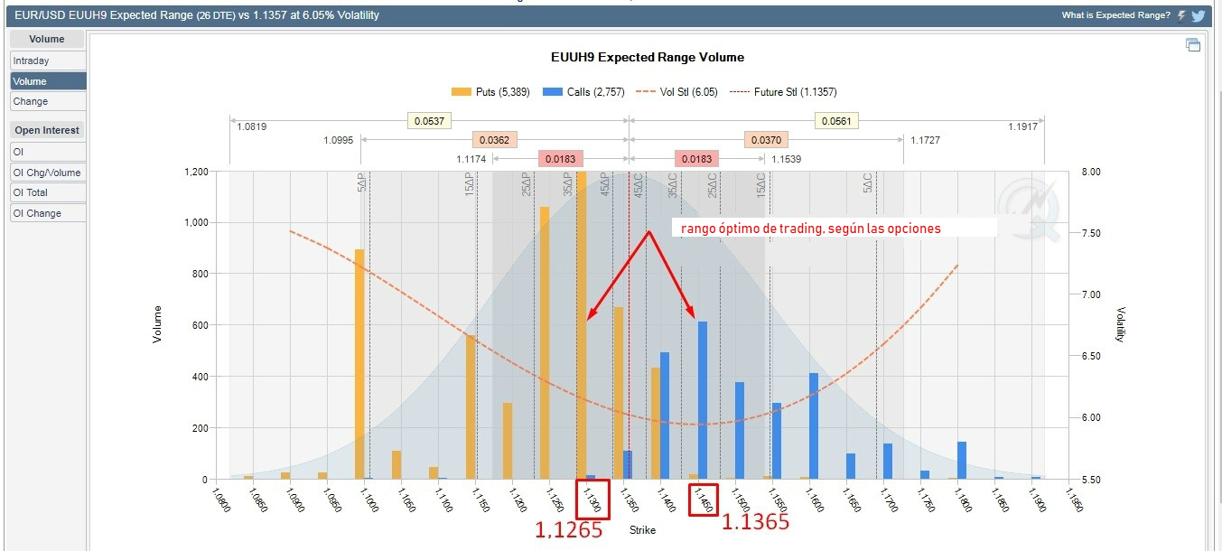Switch to the Intraday volume view
Image resolution: width=1222 pixels, height=551 pixels.
coord(48,61)
